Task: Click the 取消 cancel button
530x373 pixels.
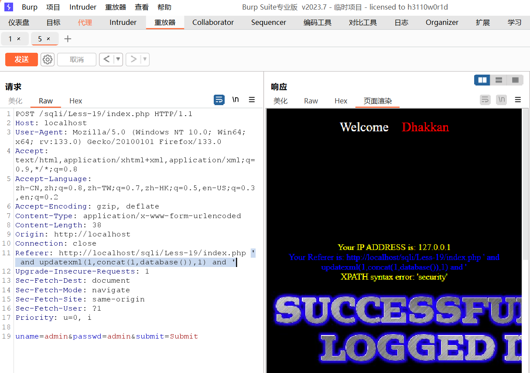Action: (77, 59)
